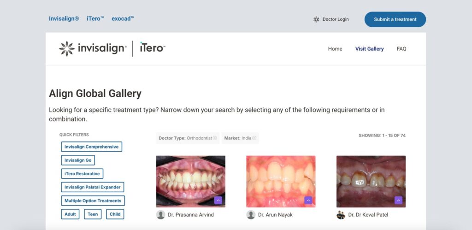The width and height of the screenshot is (472, 230).
Task: Go to the FAQ page
Action: (x=401, y=49)
